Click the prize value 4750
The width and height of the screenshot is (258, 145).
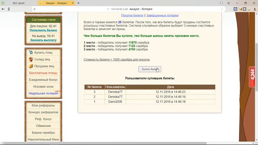tap(132, 50)
